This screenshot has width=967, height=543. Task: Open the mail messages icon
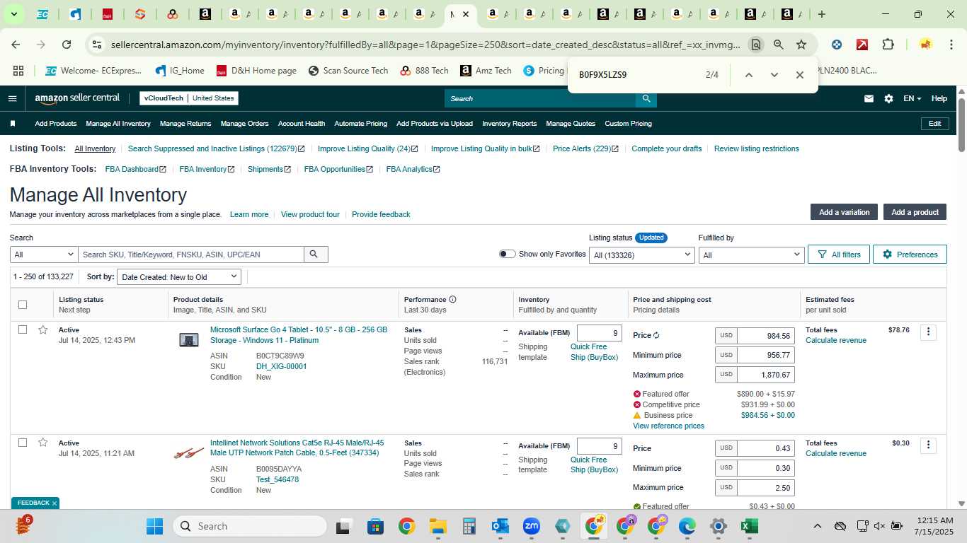click(869, 98)
